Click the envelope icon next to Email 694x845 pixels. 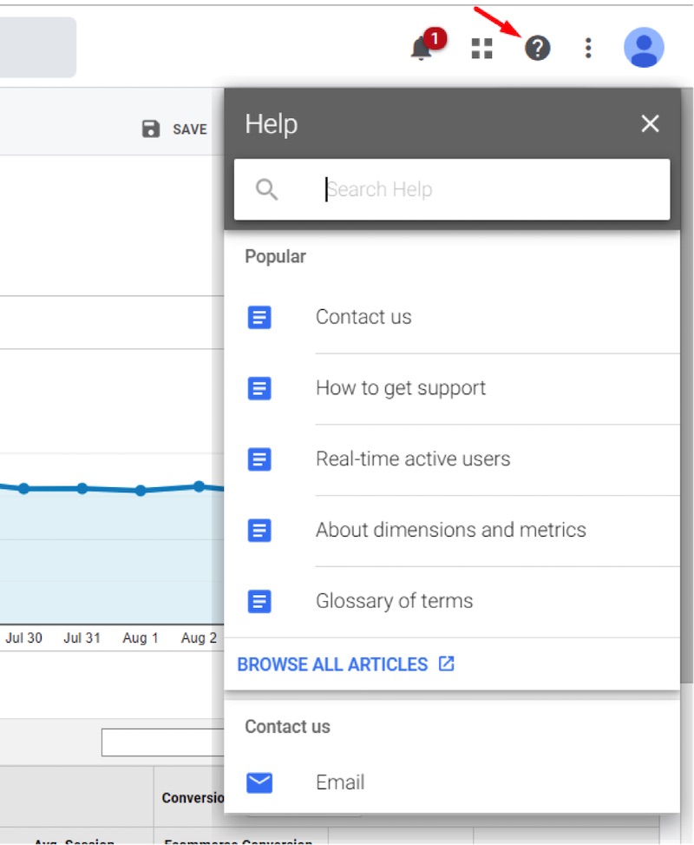tap(259, 782)
